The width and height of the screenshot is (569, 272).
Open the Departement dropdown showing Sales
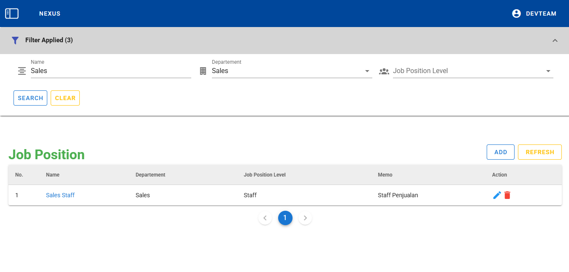[291, 71]
